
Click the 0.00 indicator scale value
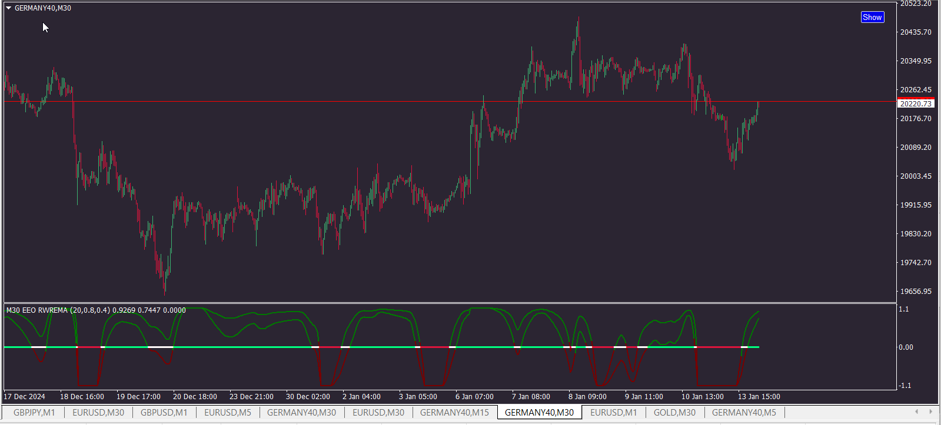[906, 347]
